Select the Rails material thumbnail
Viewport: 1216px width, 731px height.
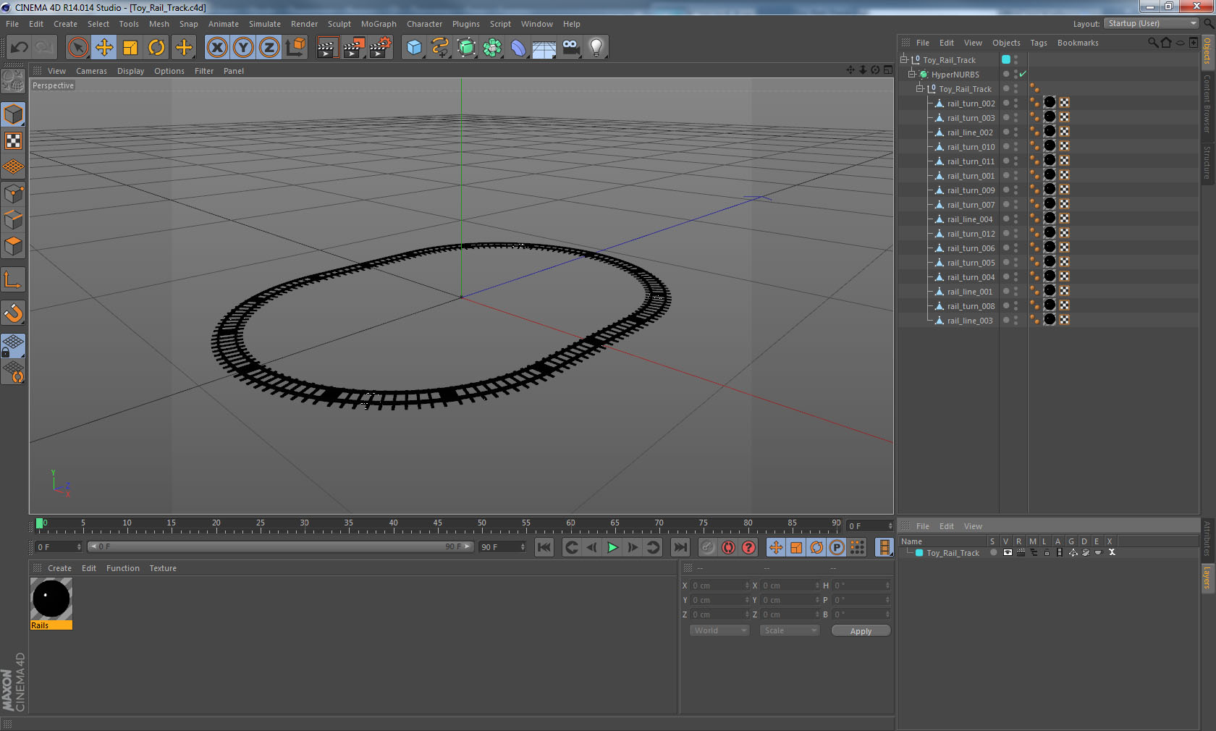(x=51, y=599)
